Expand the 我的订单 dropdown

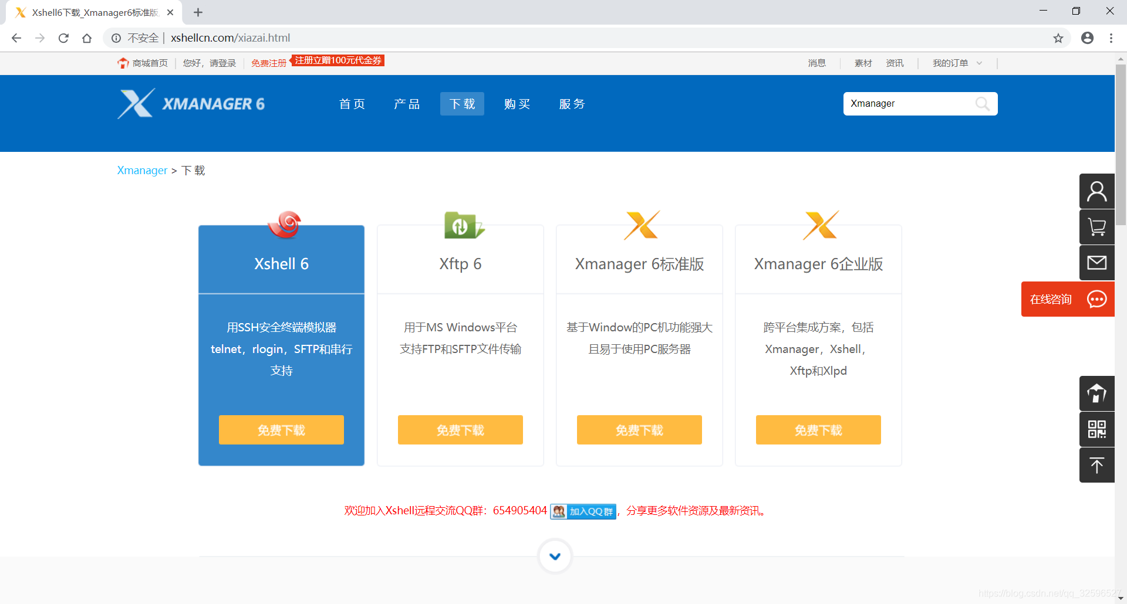click(x=955, y=63)
